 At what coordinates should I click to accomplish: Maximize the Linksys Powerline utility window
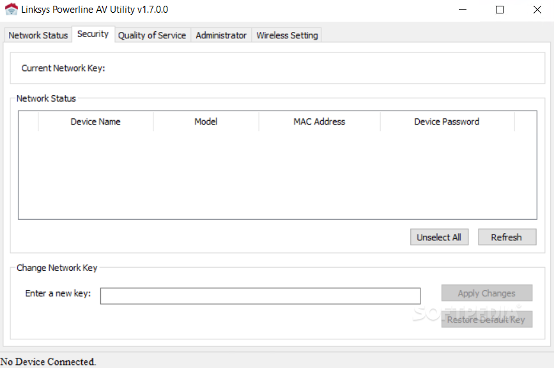tap(500, 10)
